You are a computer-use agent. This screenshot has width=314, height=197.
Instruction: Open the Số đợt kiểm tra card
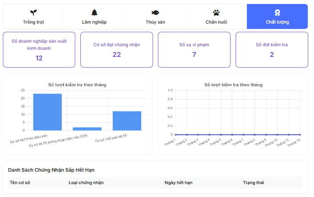click(x=271, y=49)
